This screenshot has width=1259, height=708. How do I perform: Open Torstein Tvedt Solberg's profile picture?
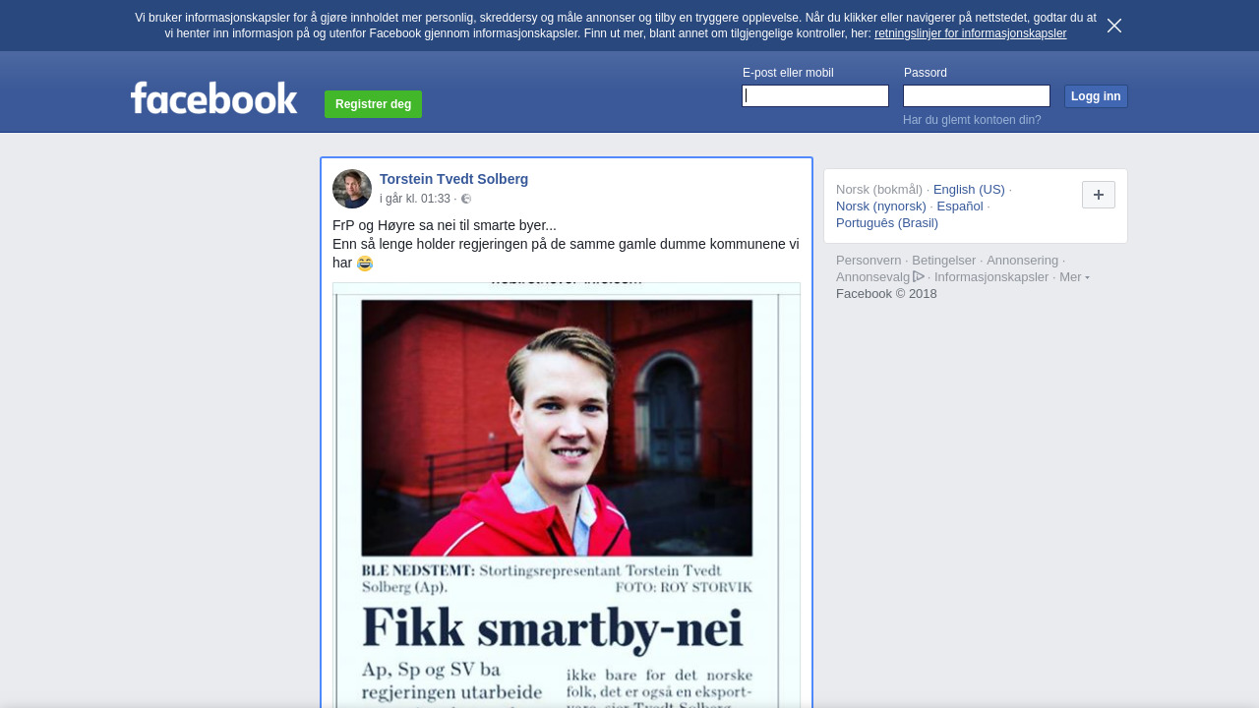[x=352, y=189]
